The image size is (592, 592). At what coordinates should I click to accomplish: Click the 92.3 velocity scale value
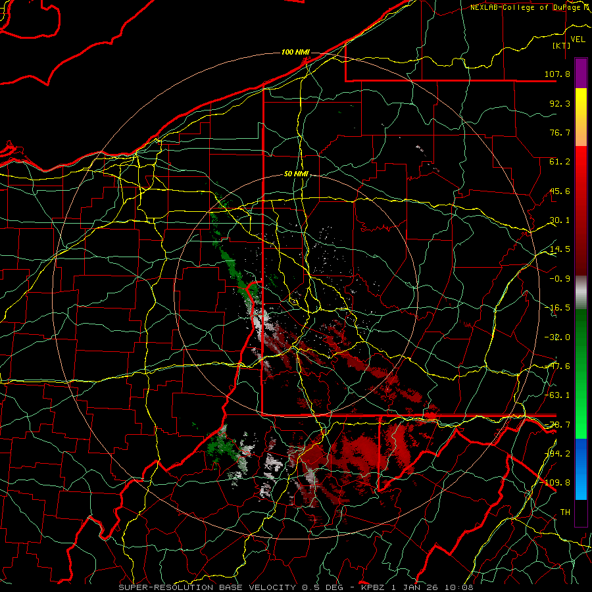[x=560, y=103]
